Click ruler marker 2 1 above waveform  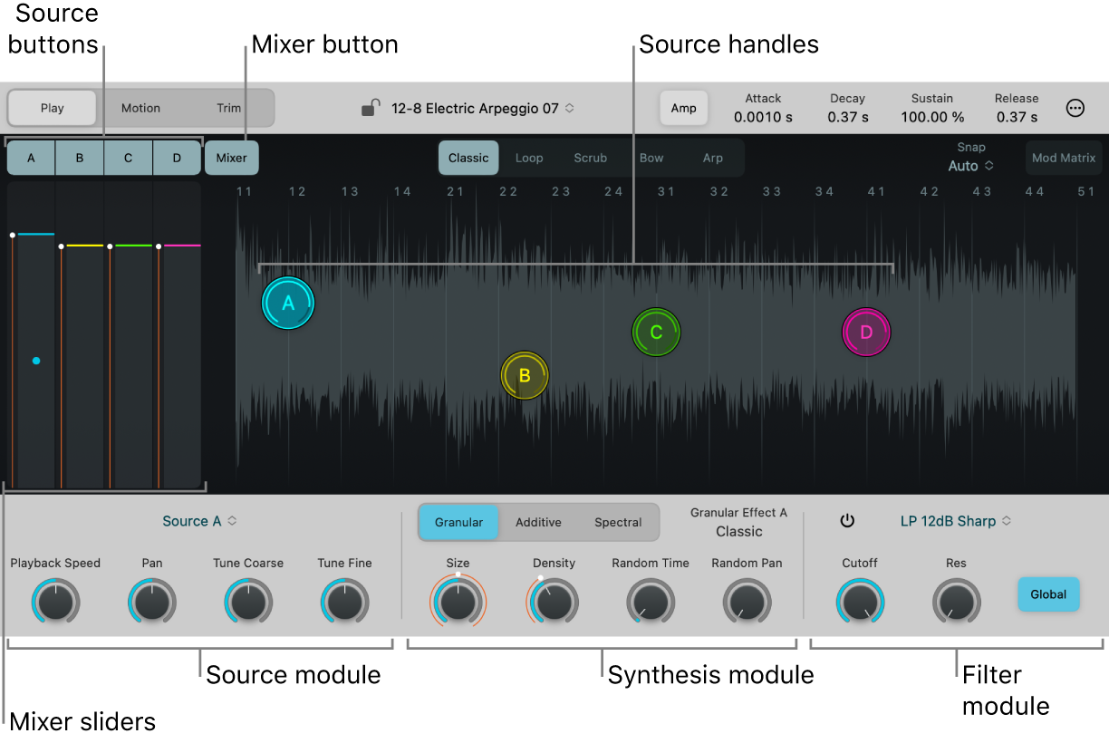point(455,191)
